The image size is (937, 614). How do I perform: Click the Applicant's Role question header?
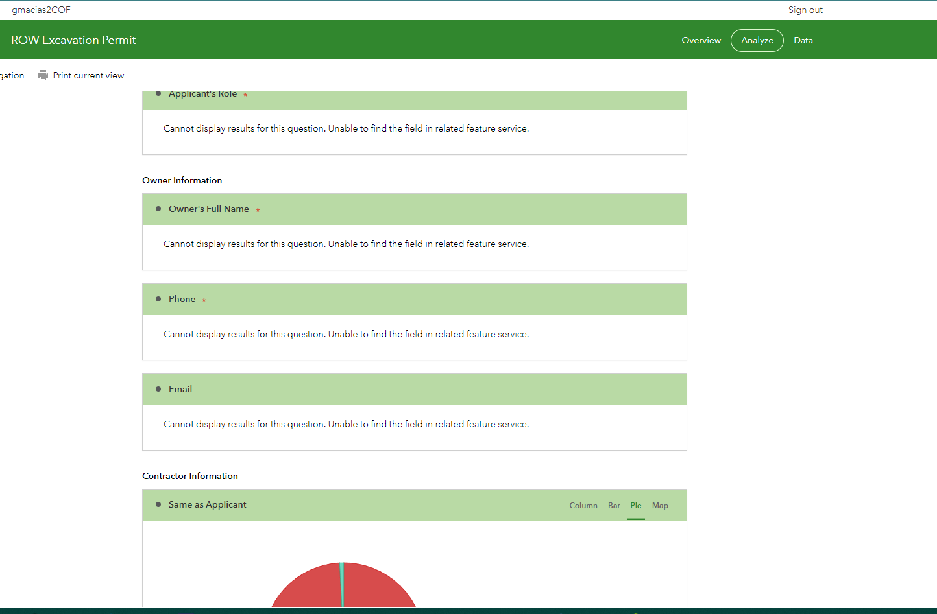click(415, 100)
